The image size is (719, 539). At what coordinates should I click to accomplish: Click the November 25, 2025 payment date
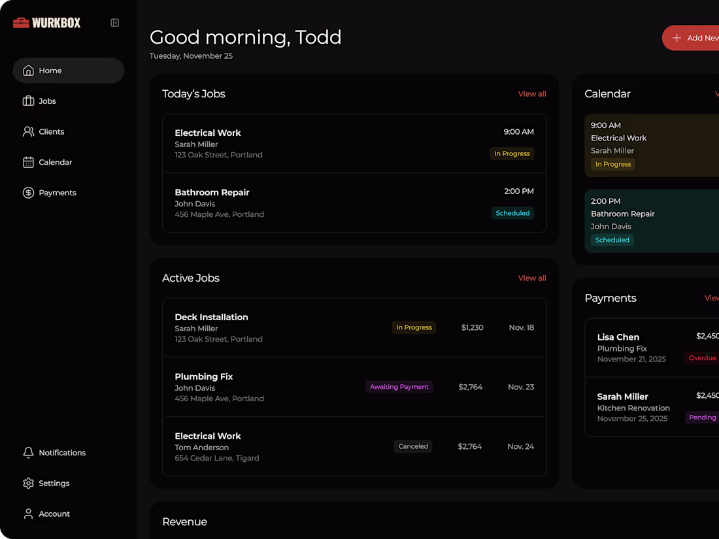(x=632, y=418)
